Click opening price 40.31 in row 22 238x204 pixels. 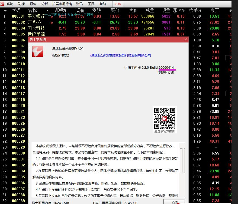pyautogui.click(x=214, y=141)
